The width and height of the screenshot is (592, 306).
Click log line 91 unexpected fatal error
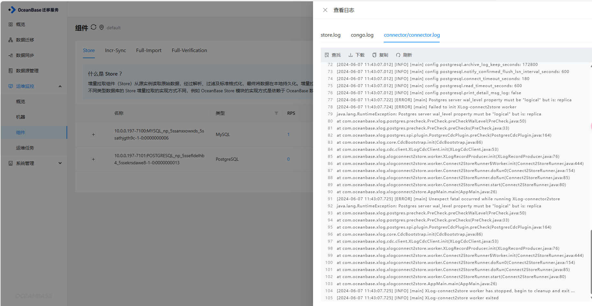(448, 199)
